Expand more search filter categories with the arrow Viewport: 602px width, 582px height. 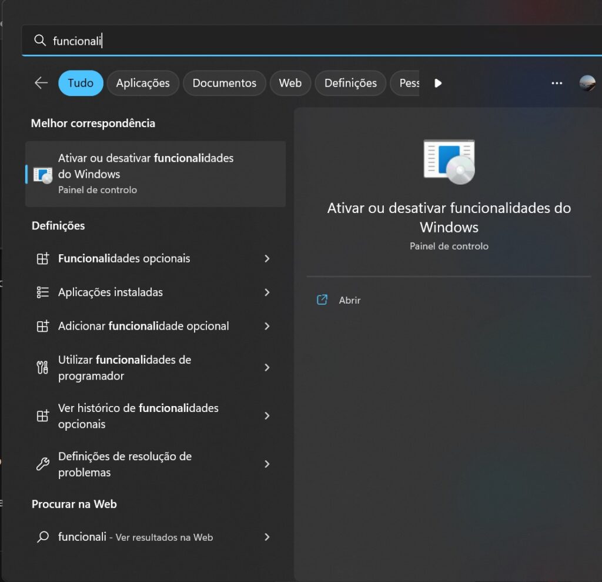point(438,83)
